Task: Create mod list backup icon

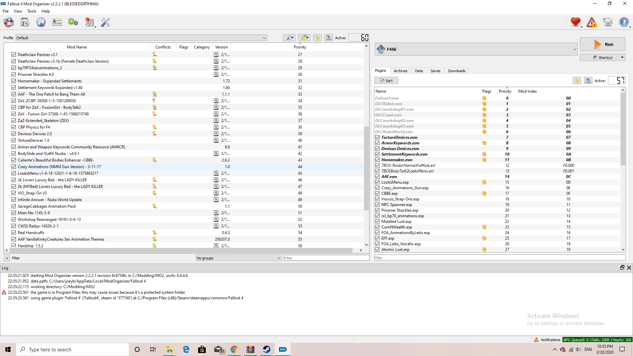Action: pos(329,38)
